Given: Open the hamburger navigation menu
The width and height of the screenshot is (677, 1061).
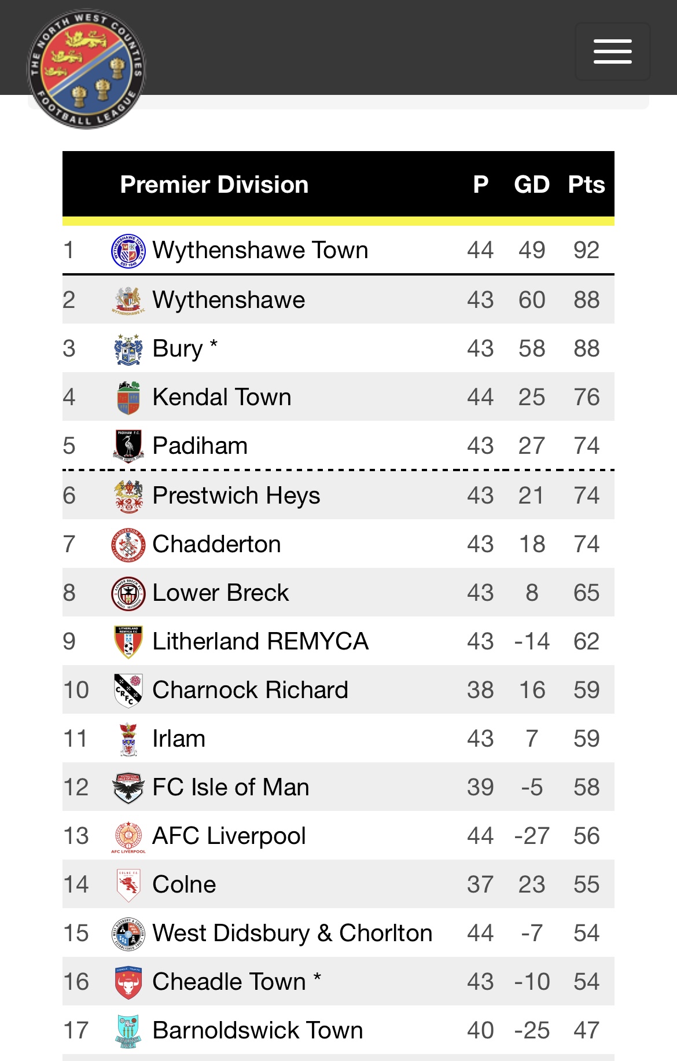Looking at the screenshot, I should point(612,52).
